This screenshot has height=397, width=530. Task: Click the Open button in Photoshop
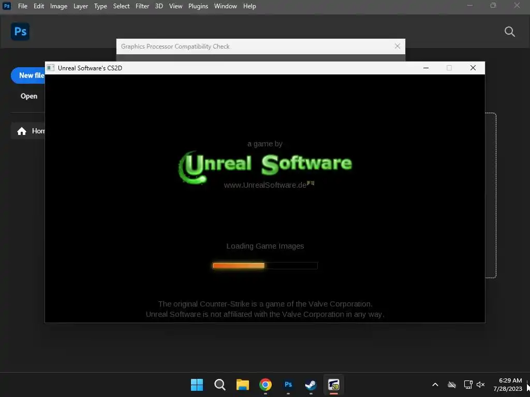pos(29,96)
